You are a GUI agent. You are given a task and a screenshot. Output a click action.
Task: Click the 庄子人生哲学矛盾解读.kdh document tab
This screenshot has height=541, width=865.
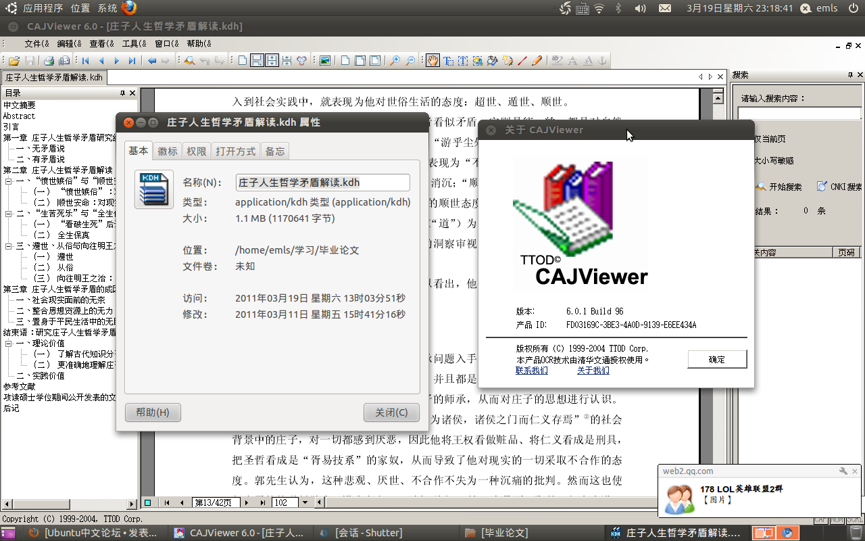click(x=54, y=77)
